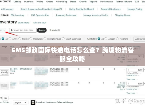Screen dimensions: 145x109
Task: Open Shipping Queue
Action: point(123,15)
